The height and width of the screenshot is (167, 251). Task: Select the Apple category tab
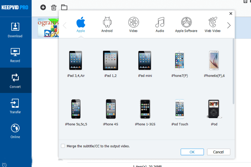[x=81, y=25]
